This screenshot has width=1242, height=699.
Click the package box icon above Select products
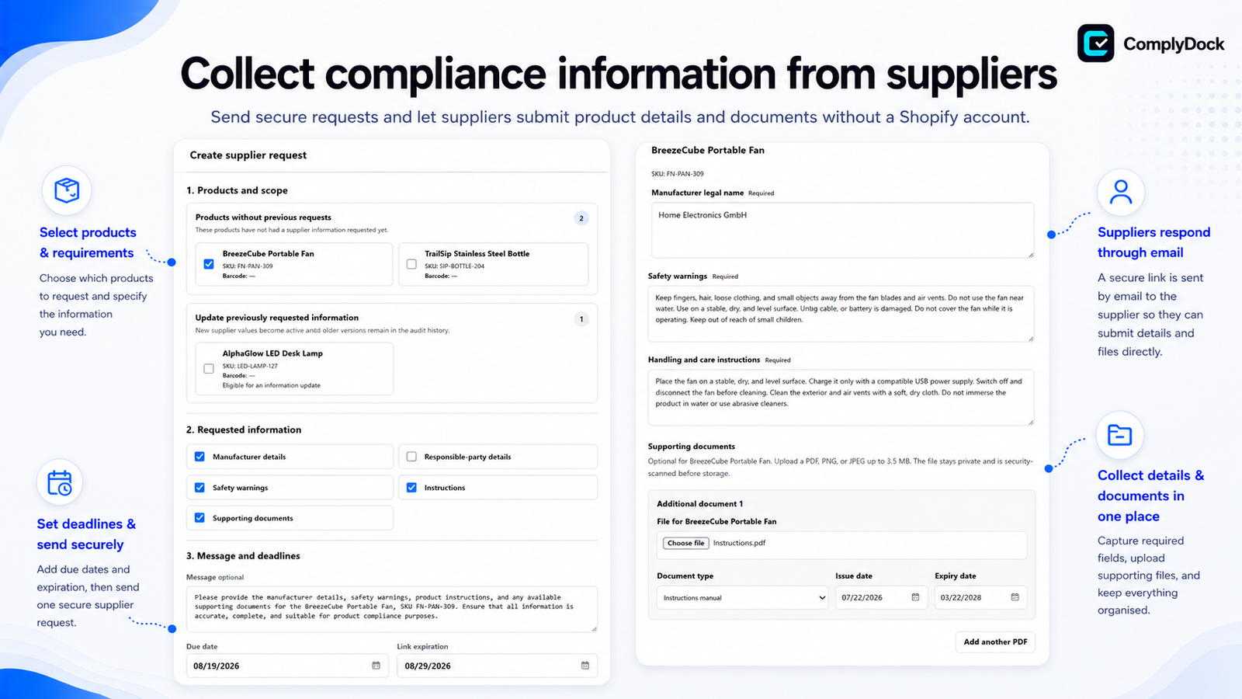tap(67, 190)
